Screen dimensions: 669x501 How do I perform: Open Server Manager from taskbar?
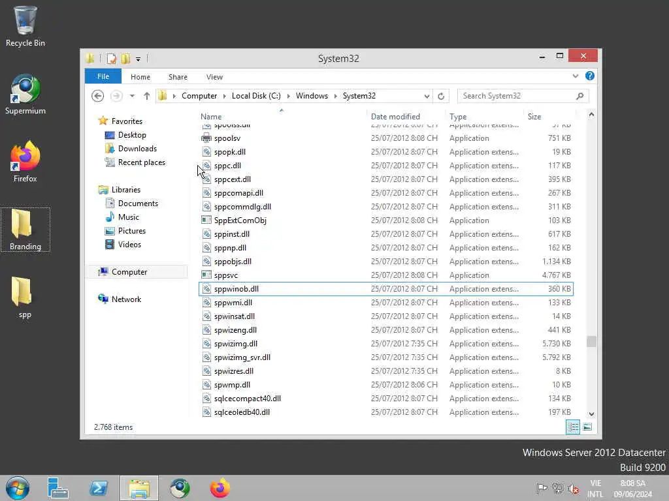[57, 488]
